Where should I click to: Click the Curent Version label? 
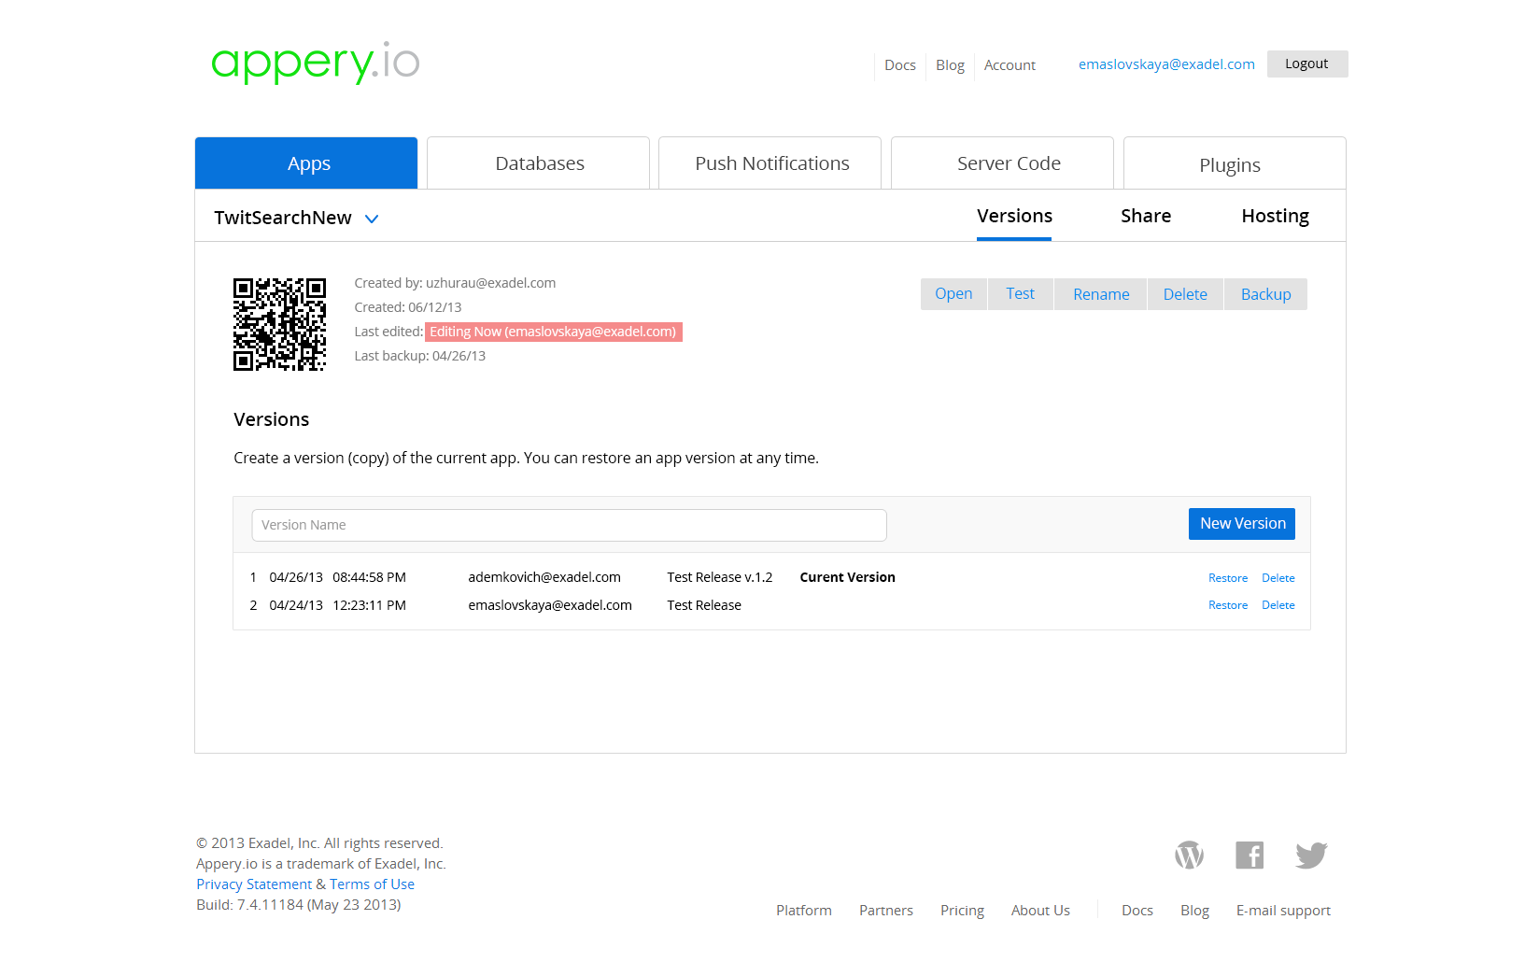coord(847,577)
